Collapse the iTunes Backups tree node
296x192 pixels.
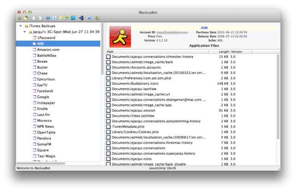(x=20, y=26)
